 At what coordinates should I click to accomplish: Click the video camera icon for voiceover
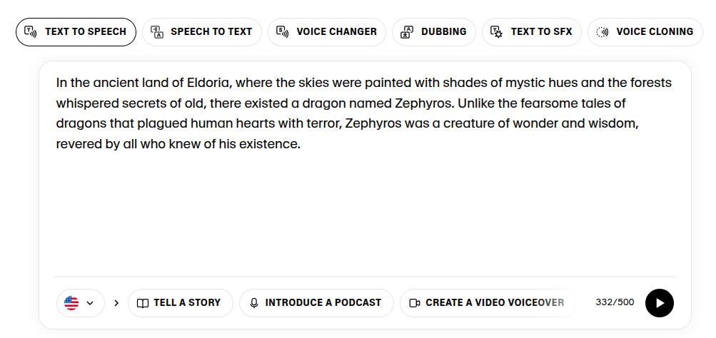point(414,303)
